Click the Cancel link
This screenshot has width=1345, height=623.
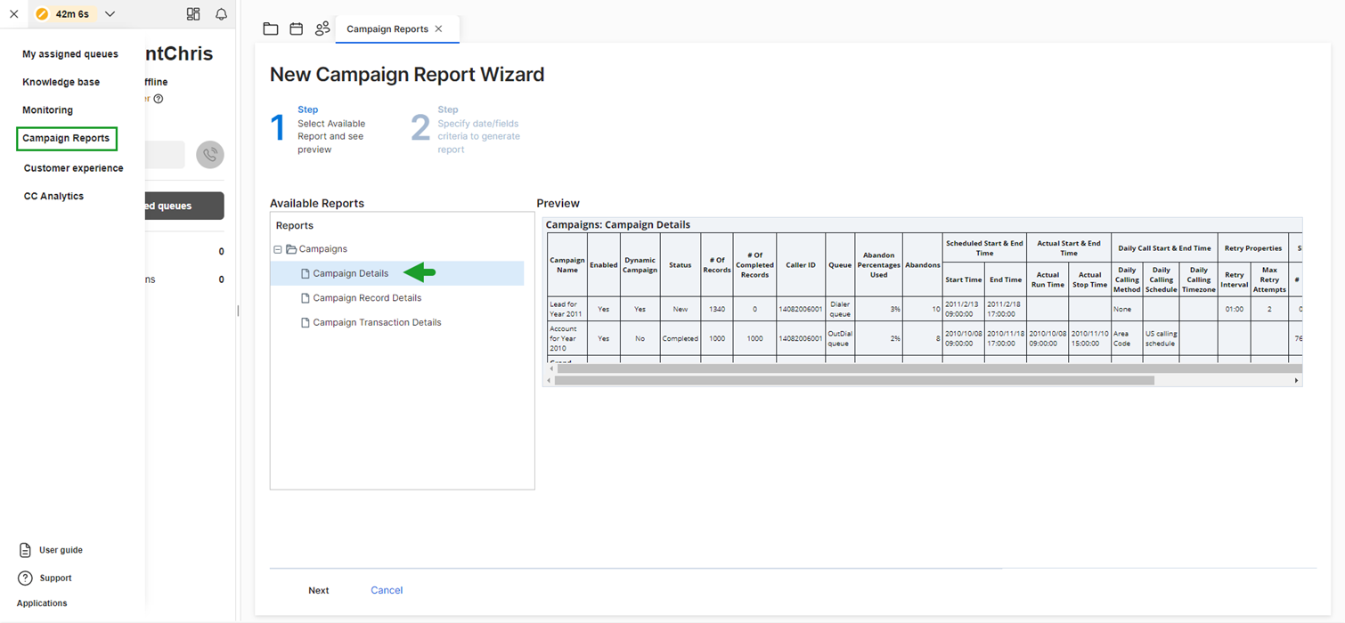[x=387, y=590]
